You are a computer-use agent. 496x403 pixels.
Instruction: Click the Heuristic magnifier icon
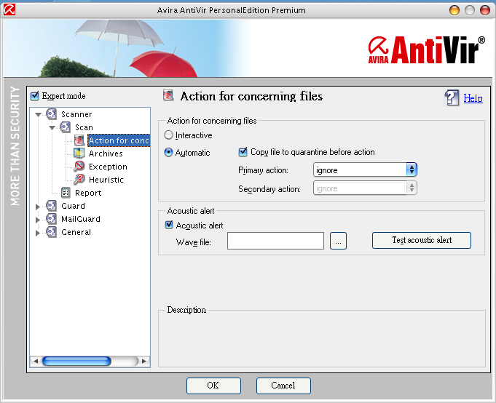point(79,180)
